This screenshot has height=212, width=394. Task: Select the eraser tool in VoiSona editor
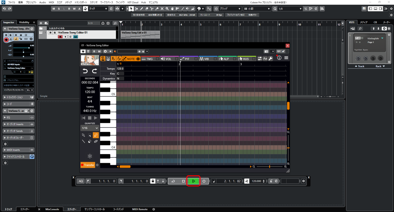pyautogui.click(x=90, y=141)
